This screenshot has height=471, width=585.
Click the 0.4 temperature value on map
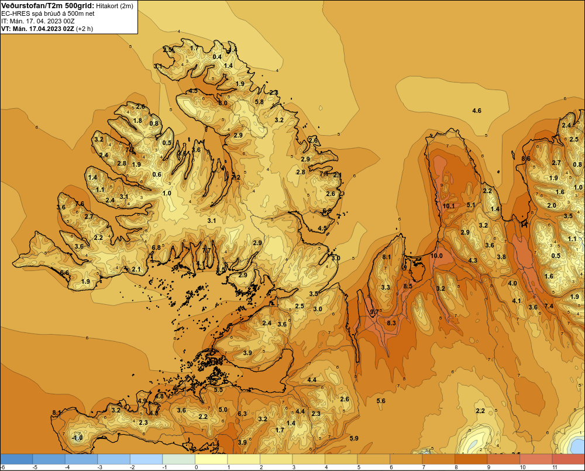click(217, 57)
